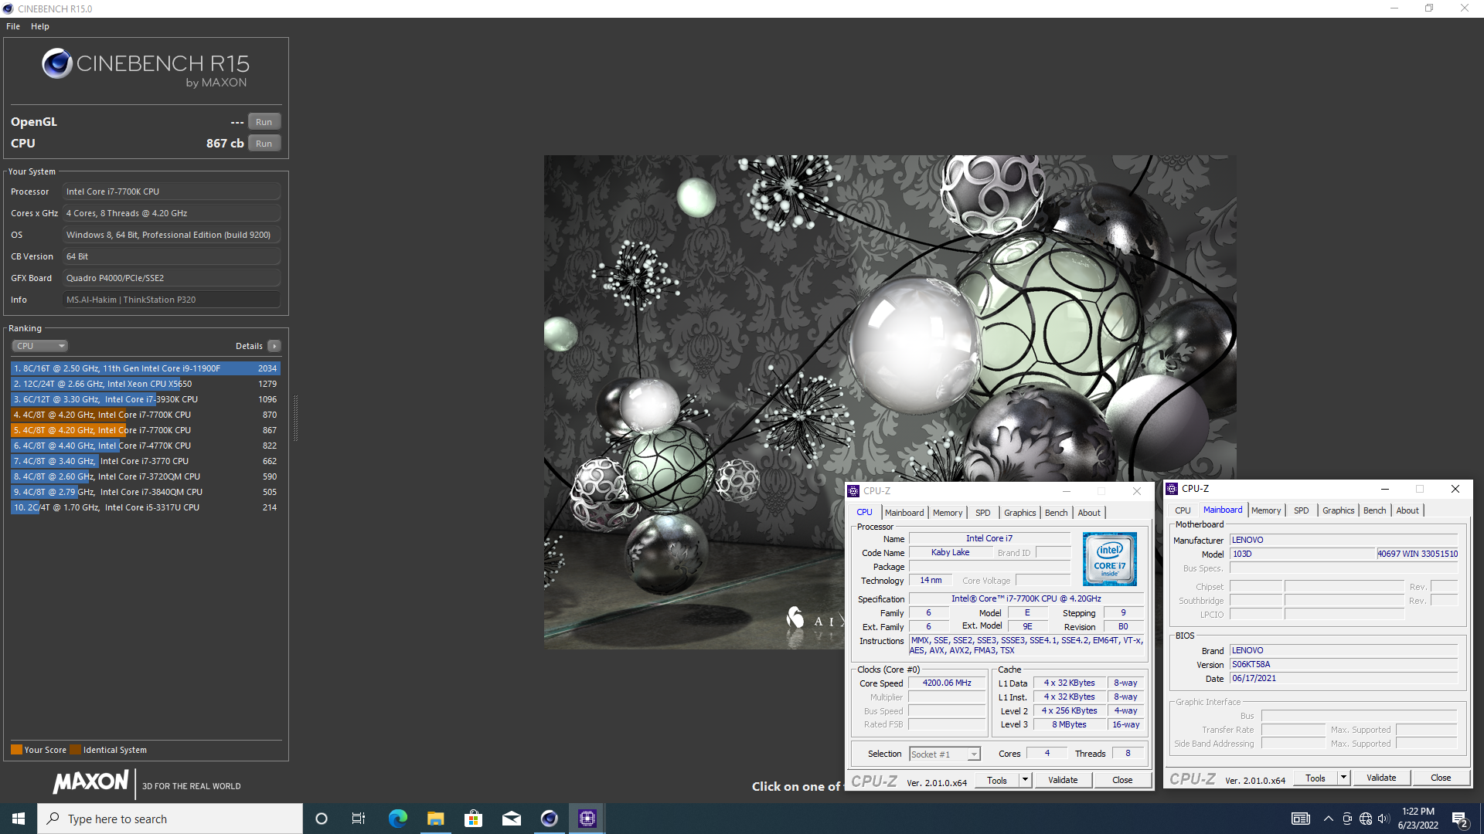Open Microsoft Edge from taskbar
This screenshot has height=834, width=1484.
tap(397, 819)
